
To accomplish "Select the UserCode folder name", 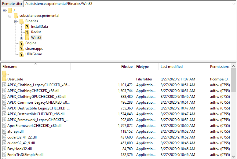I will (15, 79).
